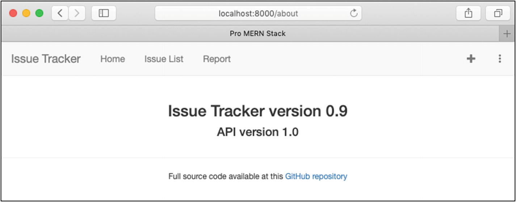Focus the localhost:8000/about address bar
Viewport: 516px width, 202px height.
tap(258, 13)
